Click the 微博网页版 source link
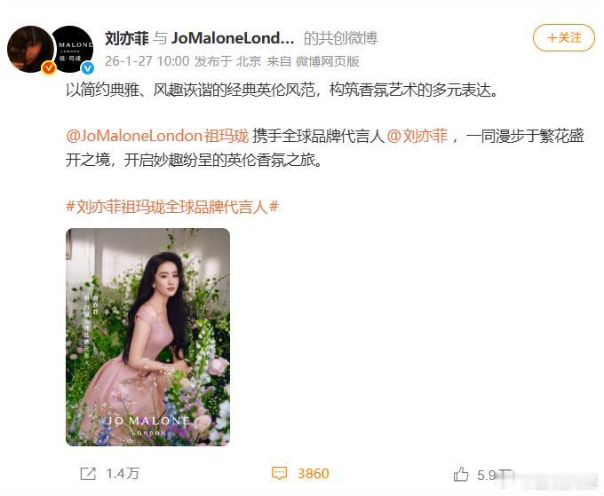This screenshot has width=604, height=496. click(328, 61)
